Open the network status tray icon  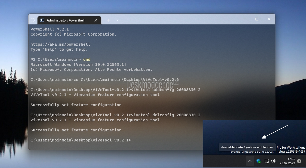tap(267, 161)
